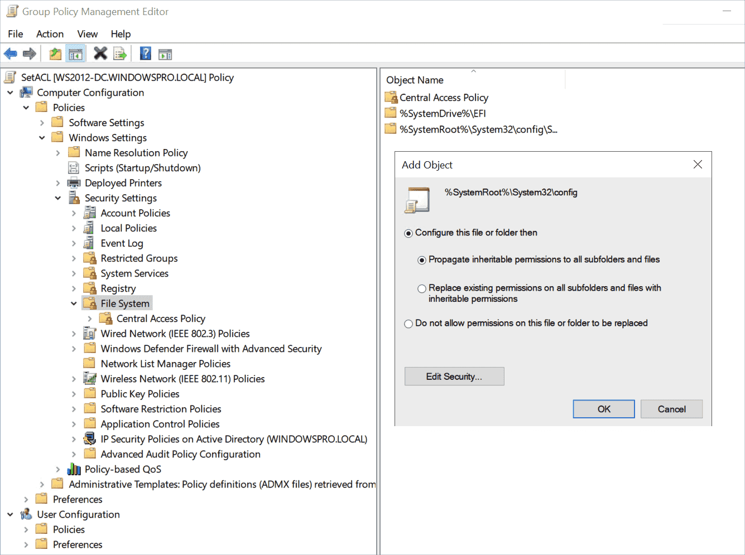
Task: Click the rightmost window pane toolbar icon
Action: (x=165, y=53)
